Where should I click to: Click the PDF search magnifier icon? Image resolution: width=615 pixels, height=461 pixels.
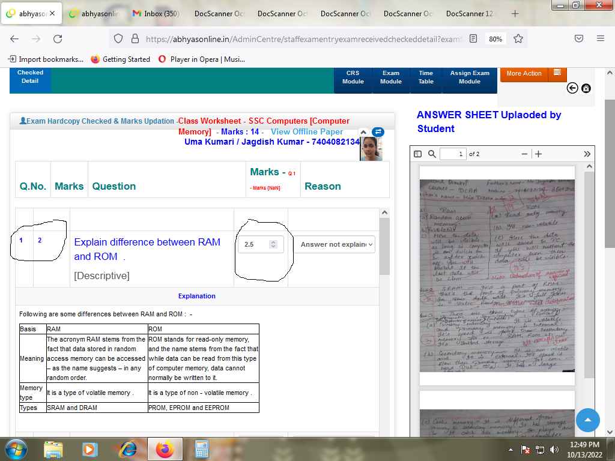click(x=432, y=154)
